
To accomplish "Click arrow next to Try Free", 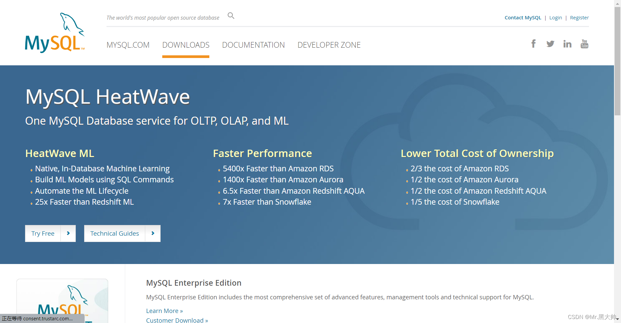I will pyautogui.click(x=68, y=233).
